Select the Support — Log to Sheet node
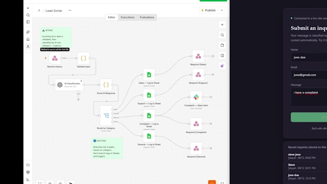The width and height of the screenshot is (327, 184). (149, 95)
